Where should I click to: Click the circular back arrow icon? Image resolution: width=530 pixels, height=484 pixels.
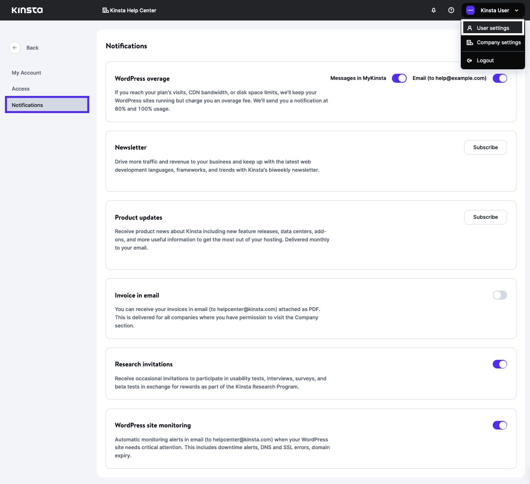(x=15, y=48)
